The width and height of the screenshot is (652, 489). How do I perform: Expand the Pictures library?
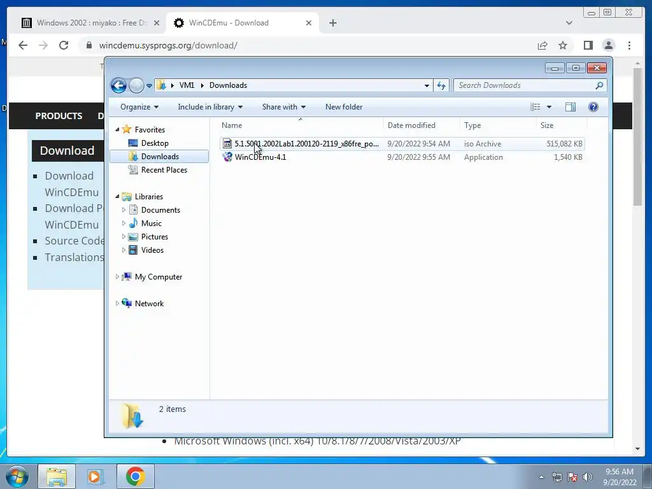pyautogui.click(x=124, y=237)
